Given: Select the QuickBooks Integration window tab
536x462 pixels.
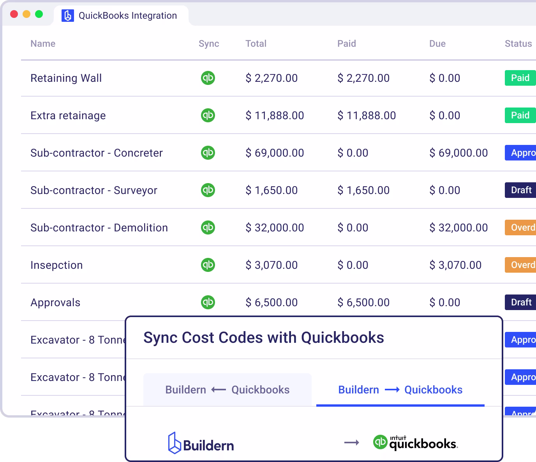Looking at the screenshot, I should tap(121, 16).
